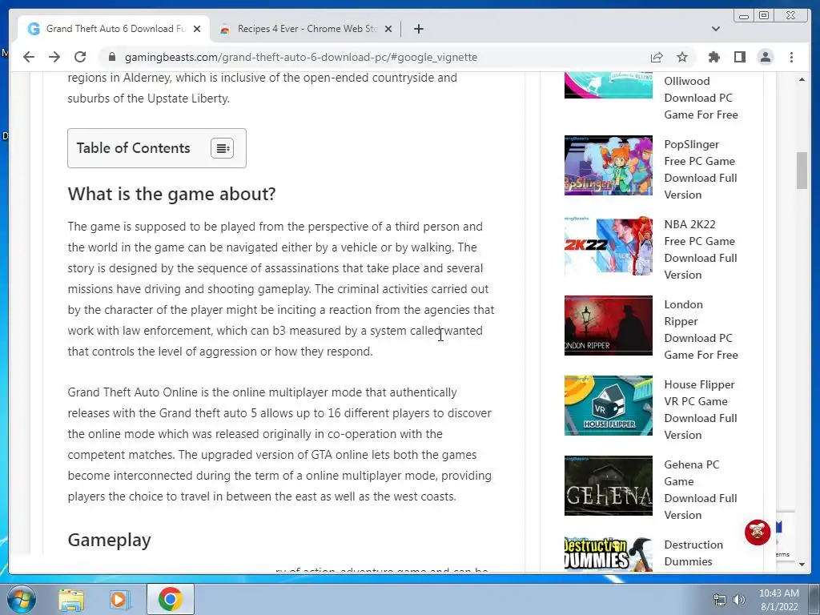Click the page scrollbar down arrow
The width and height of the screenshot is (820, 615).
pyautogui.click(x=802, y=565)
